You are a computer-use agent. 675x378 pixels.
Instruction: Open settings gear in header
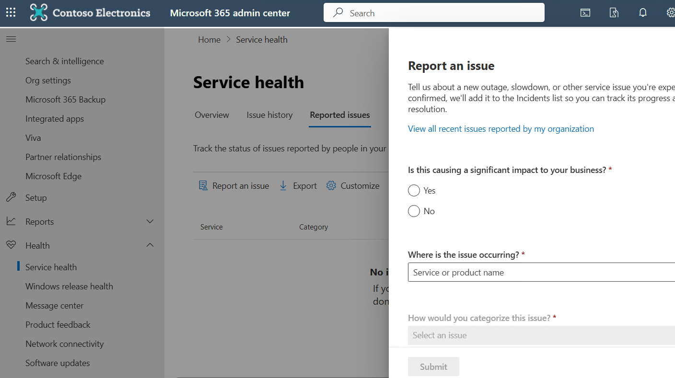click(671, 13)
